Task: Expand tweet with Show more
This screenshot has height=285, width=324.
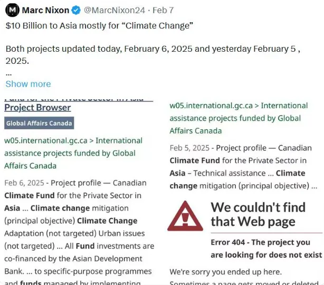Action: tap(28, 84)
